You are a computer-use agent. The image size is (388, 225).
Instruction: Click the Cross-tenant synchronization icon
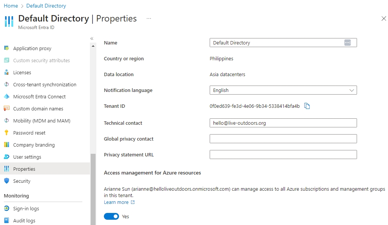tap(6, 84)
